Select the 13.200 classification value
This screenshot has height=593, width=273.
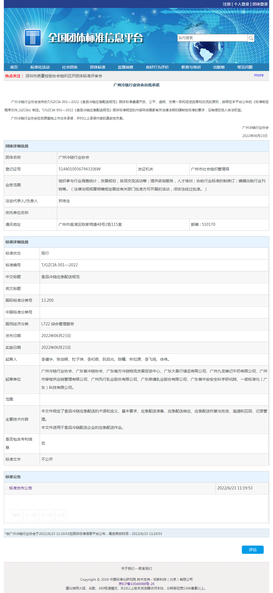point(47,300)
